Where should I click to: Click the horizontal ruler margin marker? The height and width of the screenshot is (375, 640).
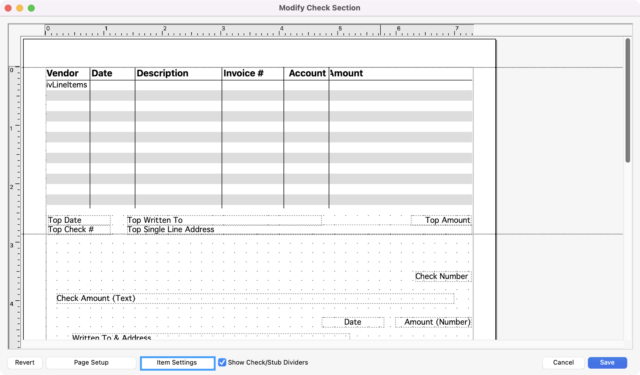[380, 30]
